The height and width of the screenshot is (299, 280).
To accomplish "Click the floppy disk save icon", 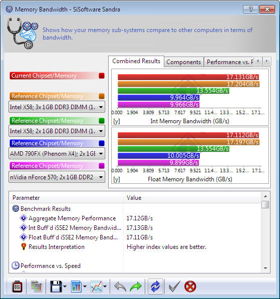I will [56, 286].
